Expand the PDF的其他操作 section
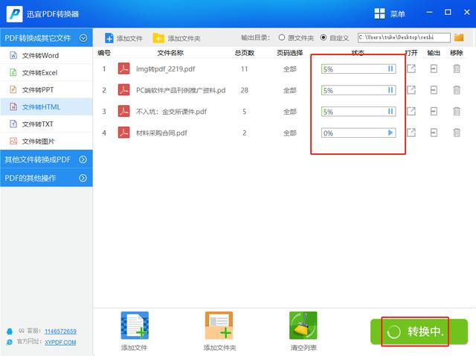Screen dimensions: 476x356 tap(83, 178)
